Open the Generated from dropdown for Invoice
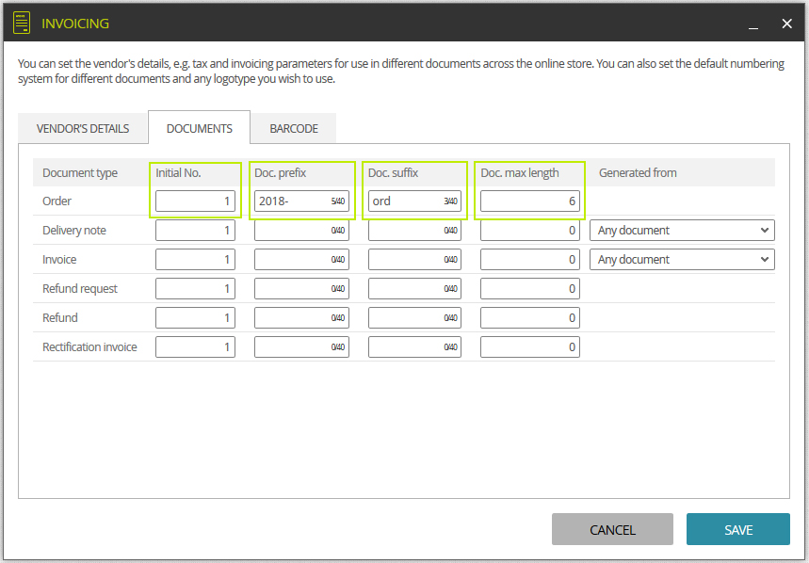809x563 pixels. pyautogui.click(x=681, y=259)
